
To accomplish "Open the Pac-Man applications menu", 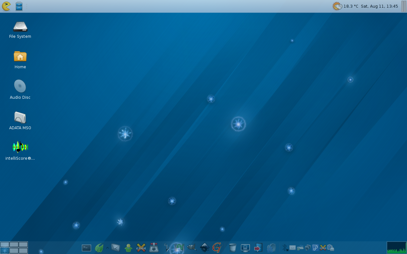I will click(6, 6).
